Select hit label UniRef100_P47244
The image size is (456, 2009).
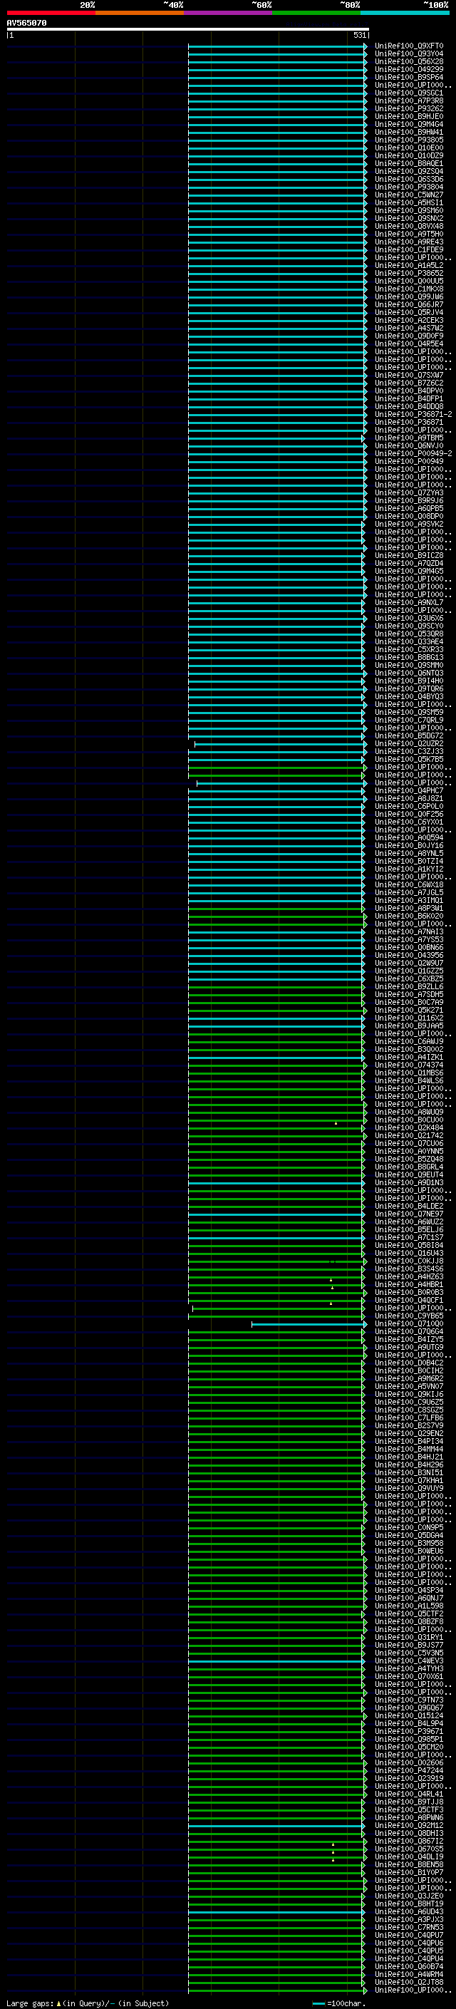pos(409,1770)
